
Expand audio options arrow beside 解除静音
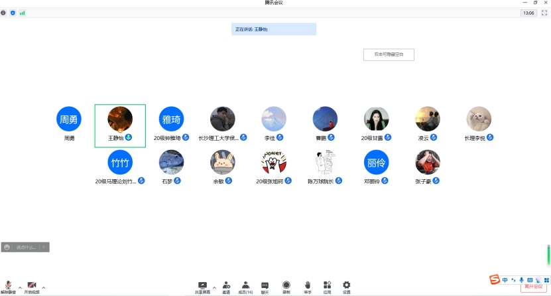(20, 287)
